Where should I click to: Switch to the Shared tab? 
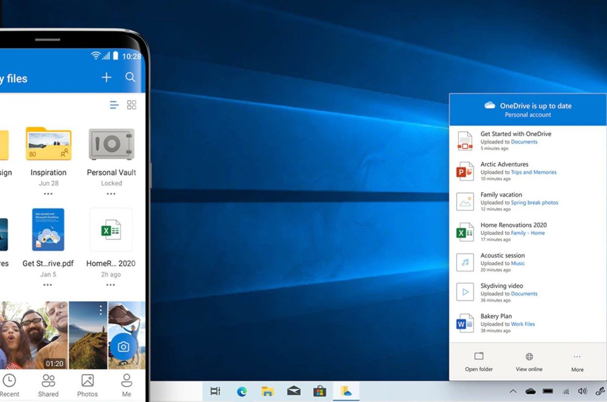[48, 385]
